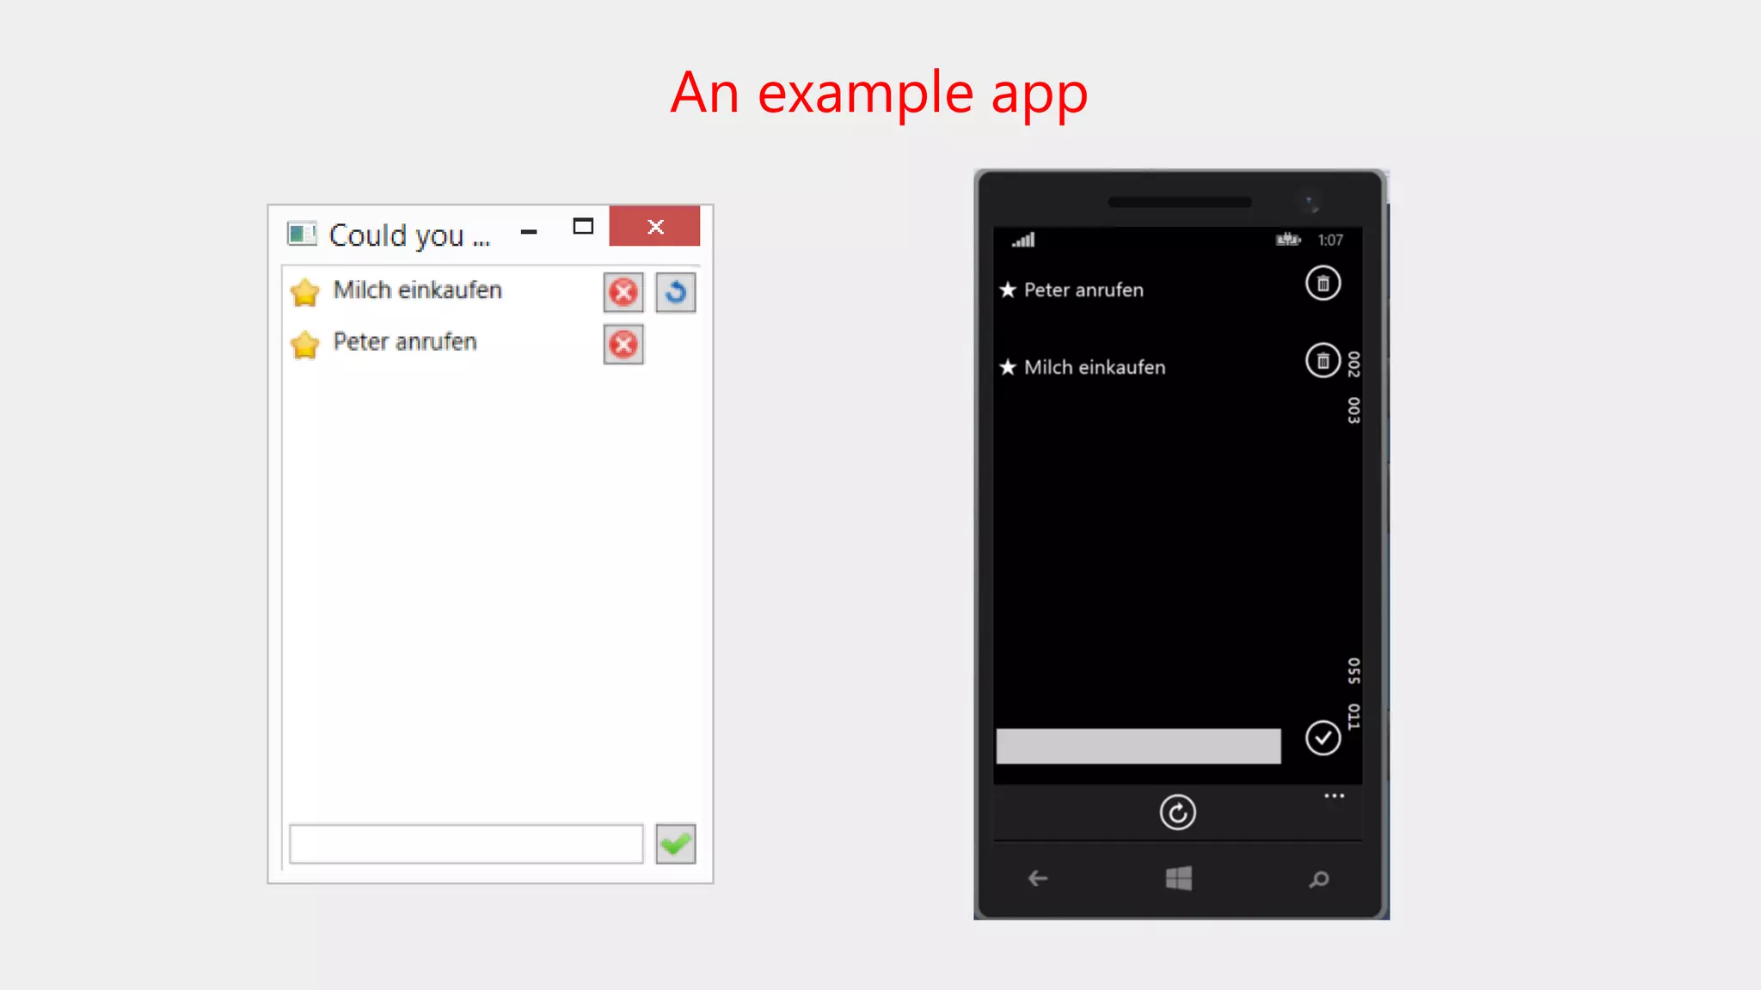Select the Peter anrufen text in desktop window
Image resolution: width=1761 pixels, height=990 pixels.
pos(405,341)
